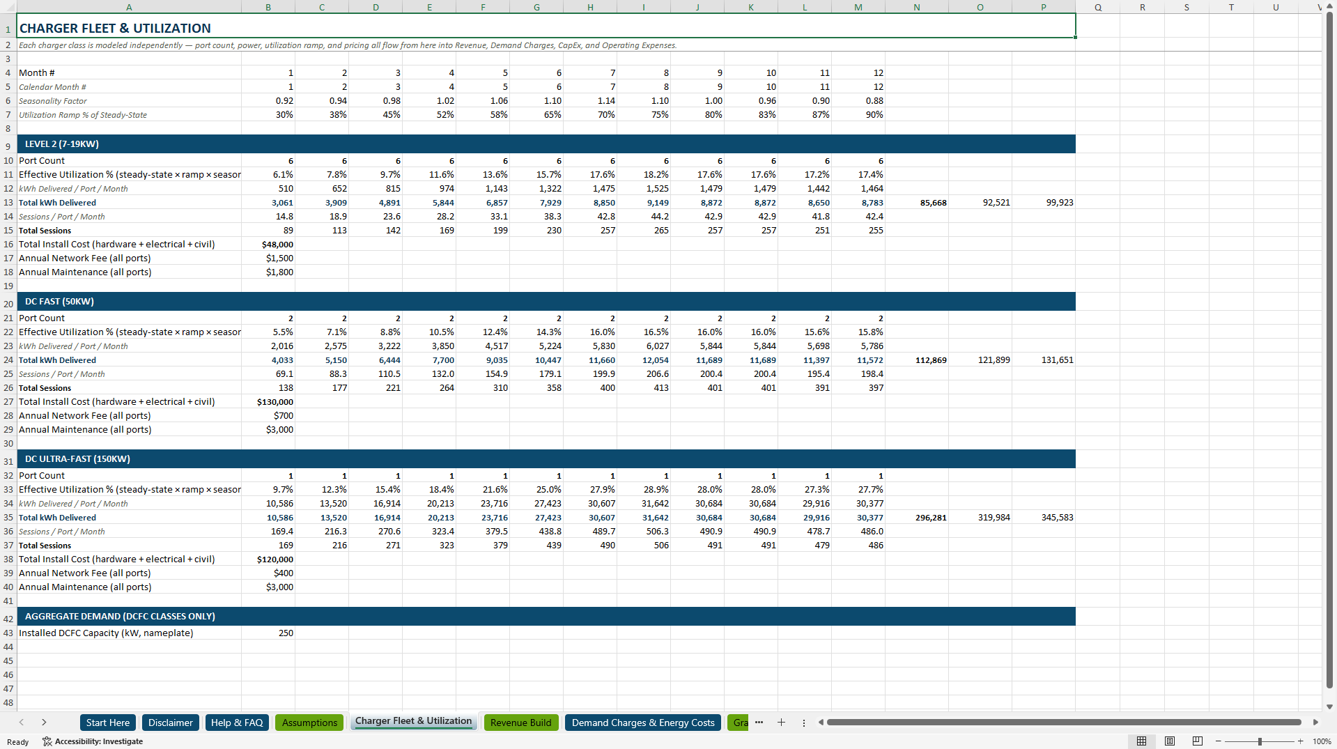The height and width of the screenshot is (749, 1337).
Task: Open Demand Charges & Energy Costs tab
Action: coord(643,723)
